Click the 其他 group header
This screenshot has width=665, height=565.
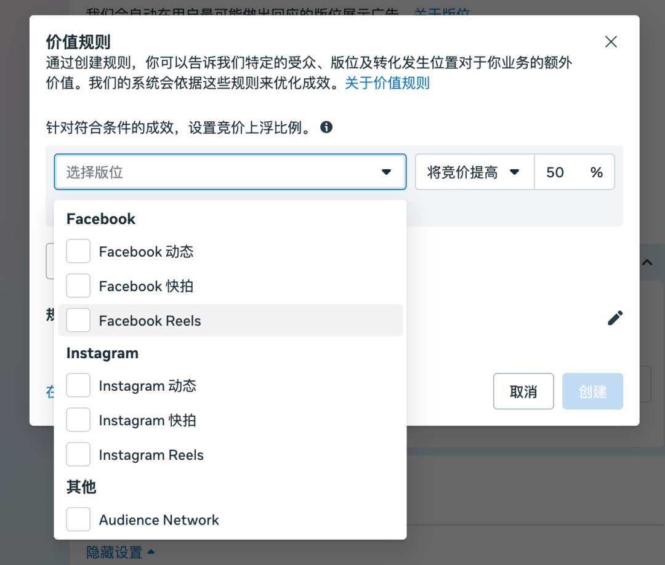tap(81, 487)
